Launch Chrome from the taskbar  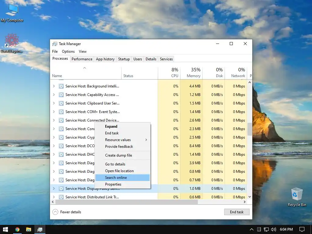[17, 229]
